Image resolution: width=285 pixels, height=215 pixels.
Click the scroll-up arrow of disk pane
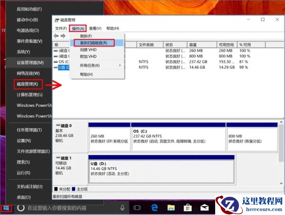pyautogui.click(x=281, y=122)
